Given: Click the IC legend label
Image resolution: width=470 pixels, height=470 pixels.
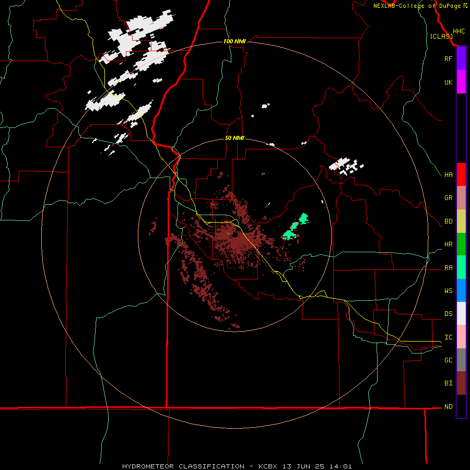Looking at the screenshot, I should tap(448, 337).
